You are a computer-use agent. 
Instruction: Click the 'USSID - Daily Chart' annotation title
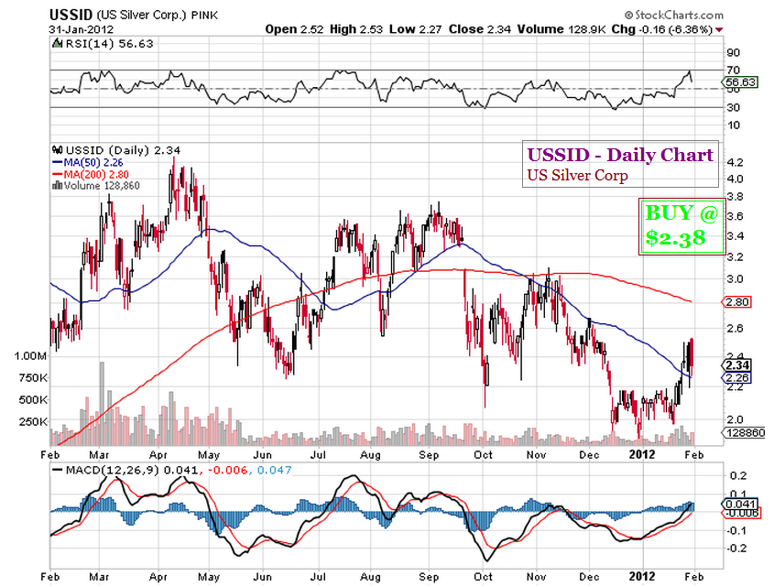tap(620, 155)
